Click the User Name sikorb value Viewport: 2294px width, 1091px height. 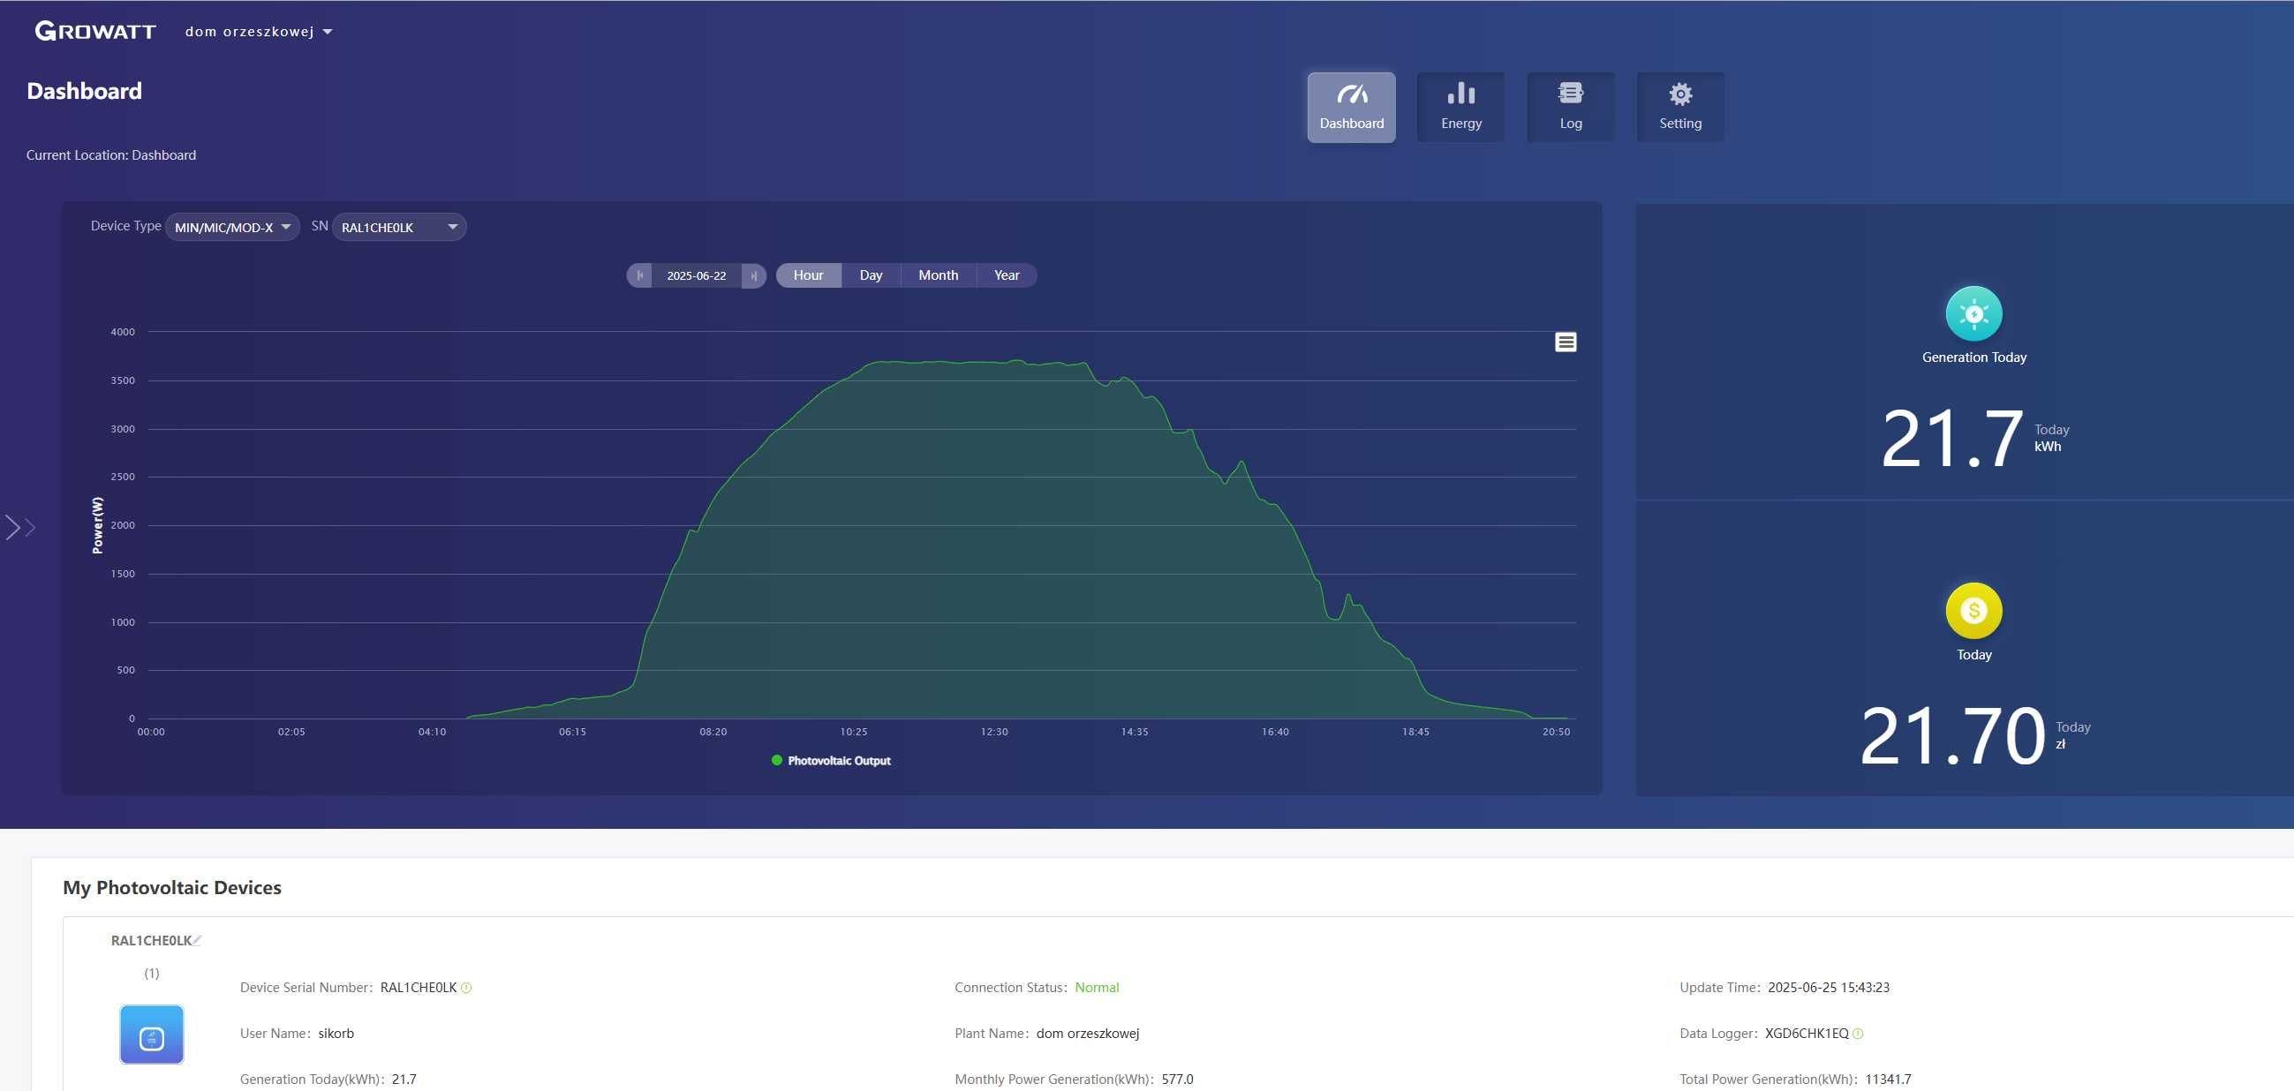click(336, 1033)
